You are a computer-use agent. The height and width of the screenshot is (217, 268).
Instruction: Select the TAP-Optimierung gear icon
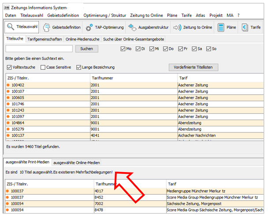point(89,27)
